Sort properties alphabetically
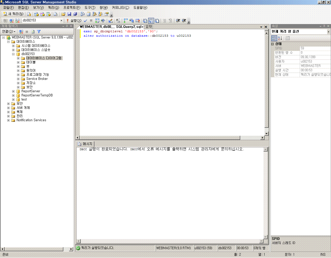The height and width of the screenshot is (258, 331). [x=280, y=38]
